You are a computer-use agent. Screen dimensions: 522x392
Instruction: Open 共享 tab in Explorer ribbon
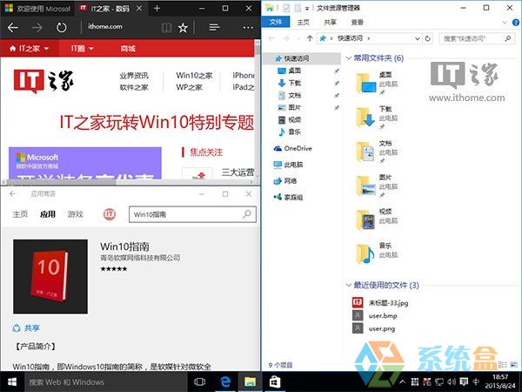click(x=330, y=23)
